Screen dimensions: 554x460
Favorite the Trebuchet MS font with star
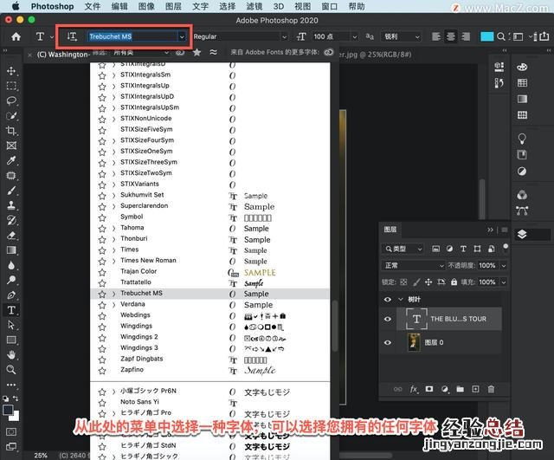102,294
